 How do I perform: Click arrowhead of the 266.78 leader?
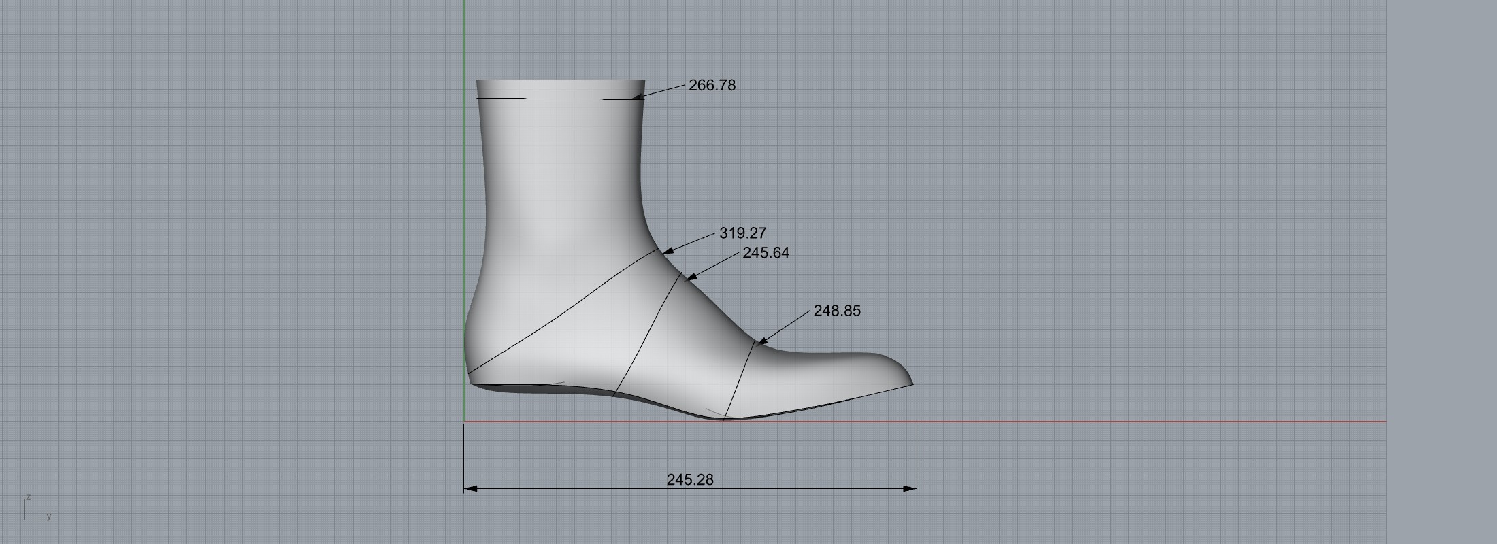coord(638,97)
